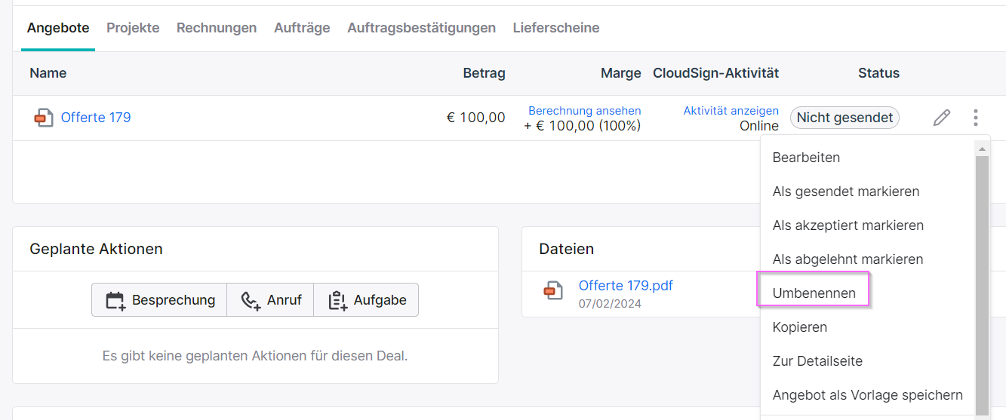This screenshot has width=1006, height=420.
Task: Add an Anruf planned action
Action: pyautogui.click(x=270, y=300)
